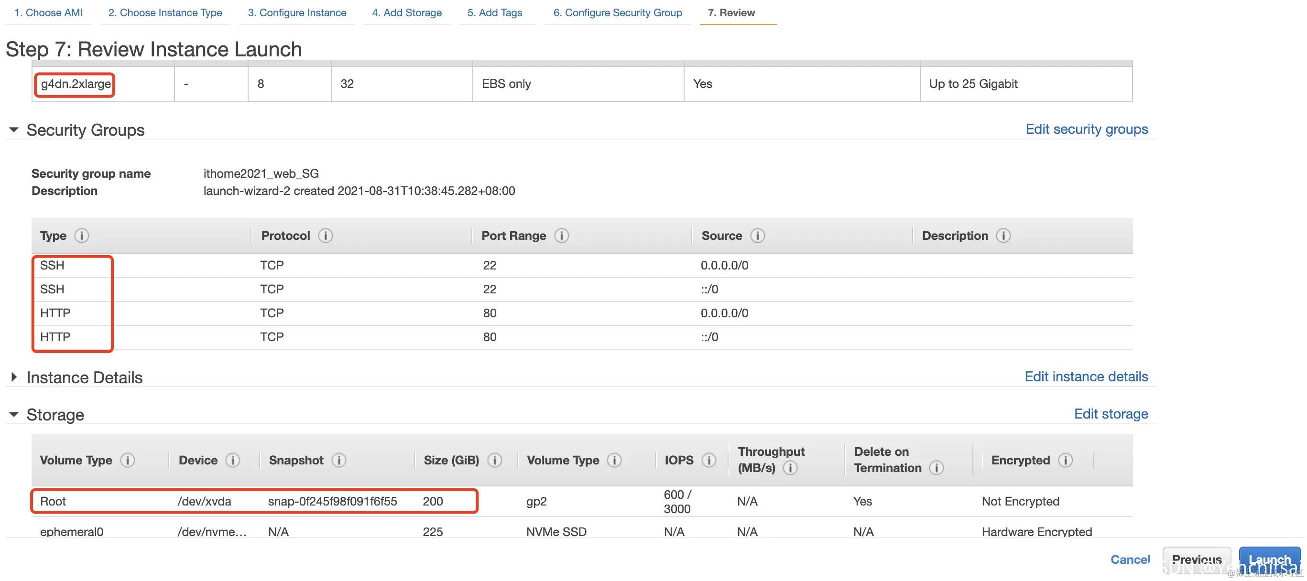Expand the Instance Details section
The width and height of the screenshot is (1307, 581).
click(14, 377)
